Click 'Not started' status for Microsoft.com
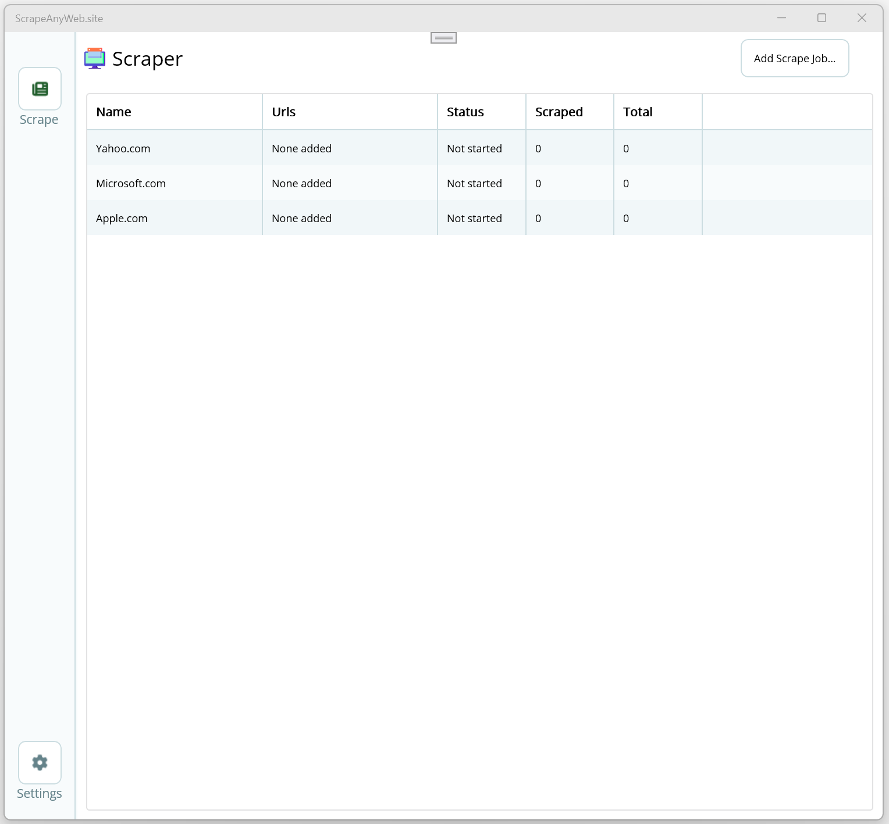Image resolution: width=889 pixels, height=824 pixels. click(x=474, y=183)
